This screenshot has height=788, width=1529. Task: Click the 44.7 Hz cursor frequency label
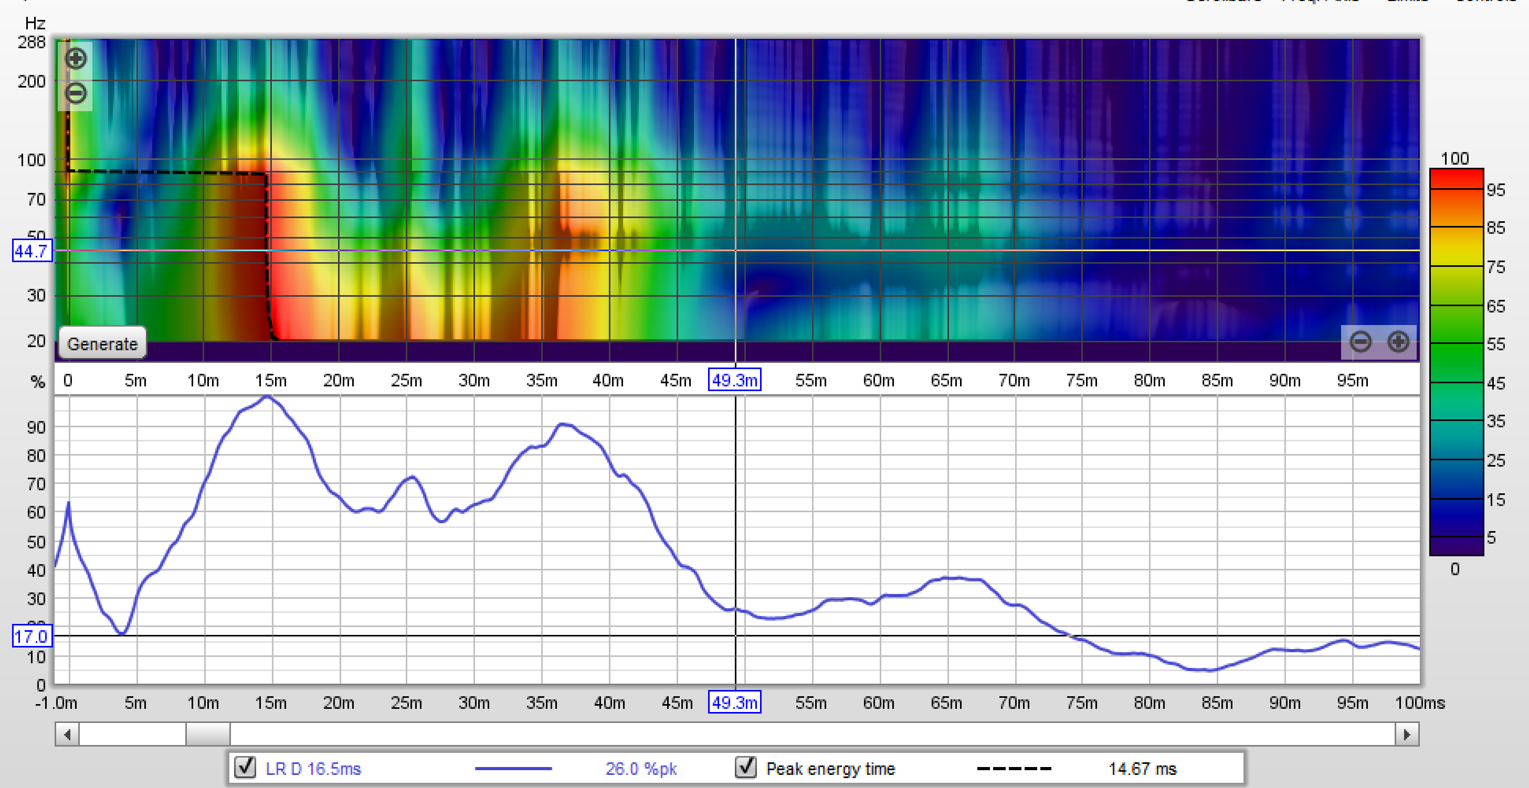[x=31, y=251]
